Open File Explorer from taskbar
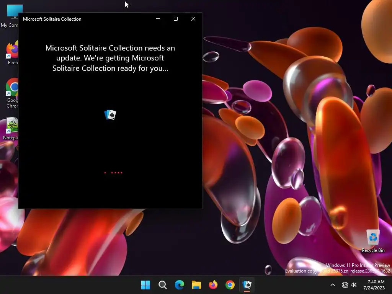The image size is (392, 294). [196, 285]
